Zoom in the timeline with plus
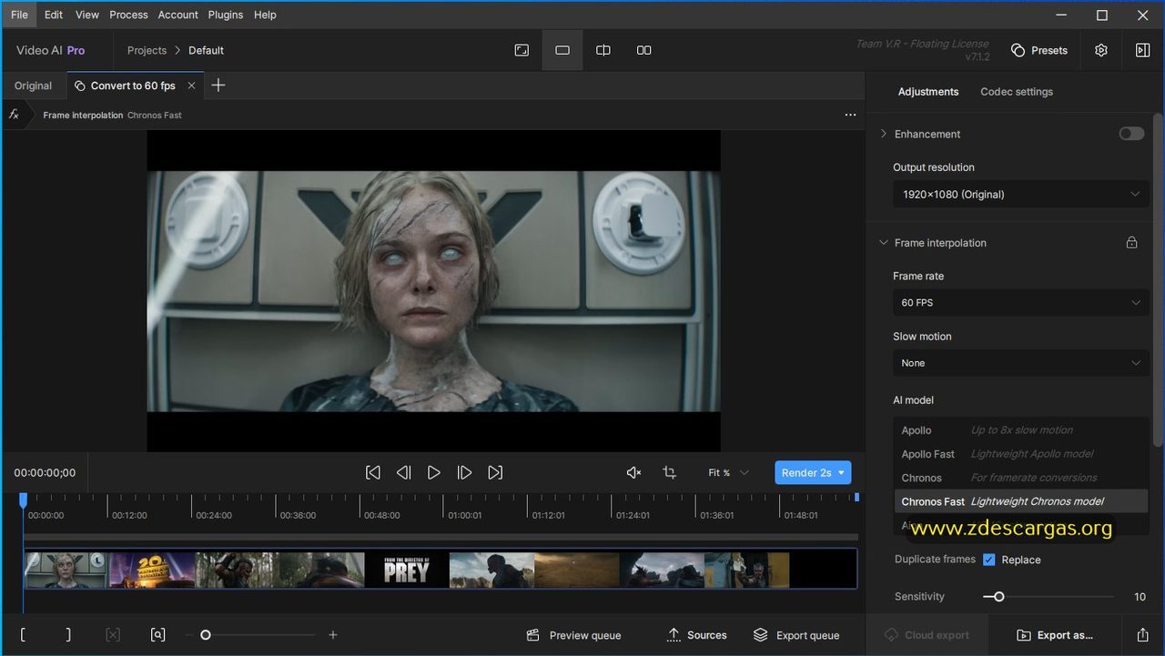Image resolution: width=1165 pixels, height=656 pixels. (333, 635)
